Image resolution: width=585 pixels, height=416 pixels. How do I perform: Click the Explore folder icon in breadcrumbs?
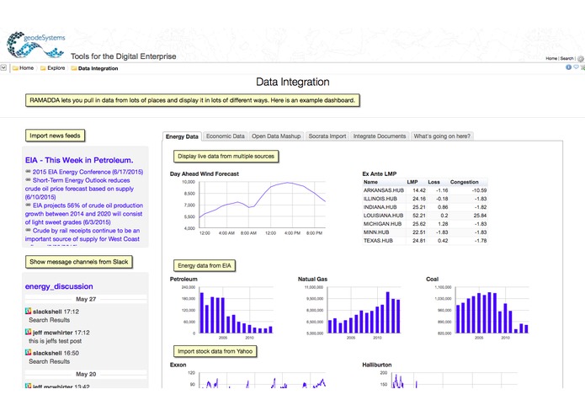point(43,68)
